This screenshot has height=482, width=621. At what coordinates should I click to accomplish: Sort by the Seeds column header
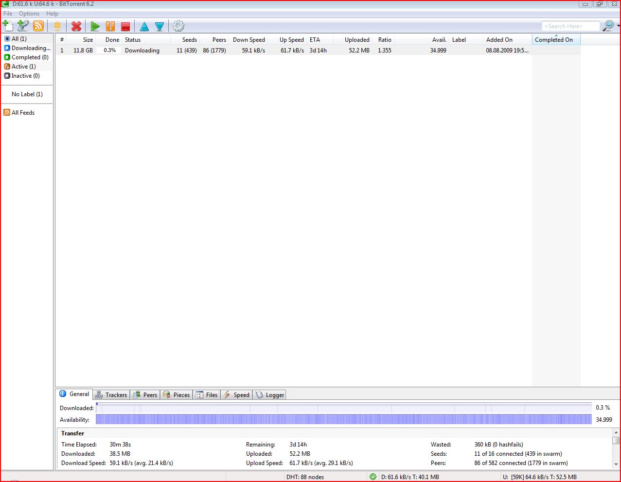[x=185, y=40]
